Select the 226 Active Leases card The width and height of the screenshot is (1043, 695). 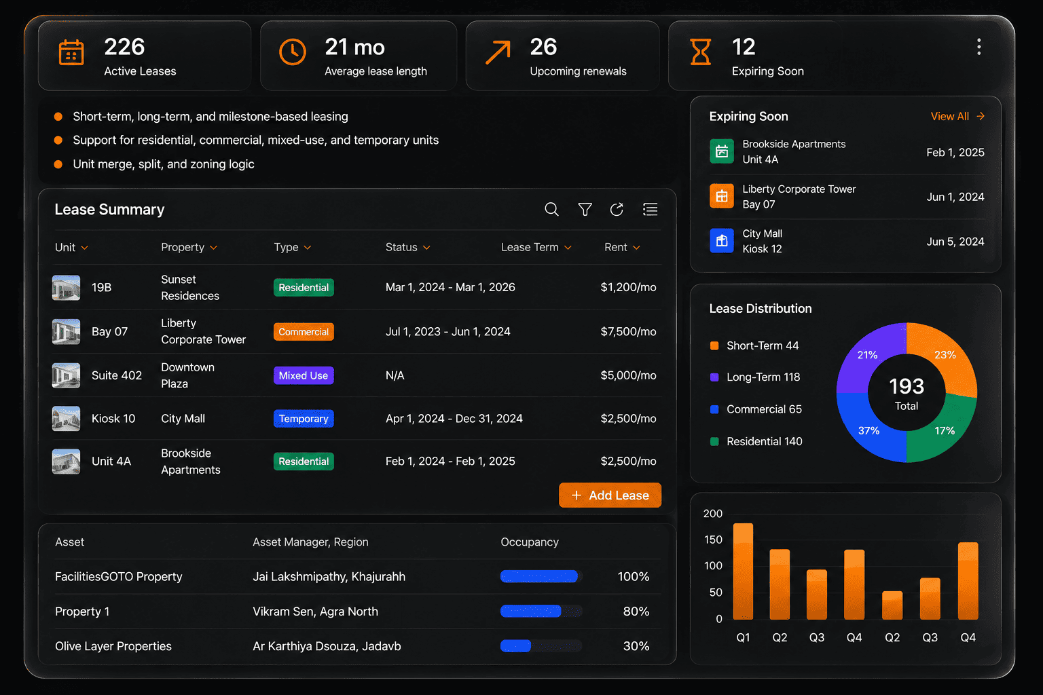pyautogui.click(x=145, y=56)
